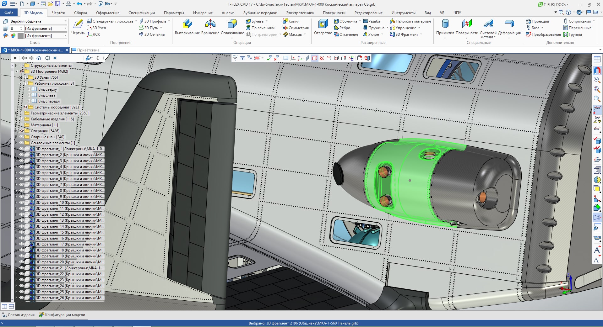
Task: Select the Ребро rib tool
Action: pyautogui.click(x=342, y=28)
